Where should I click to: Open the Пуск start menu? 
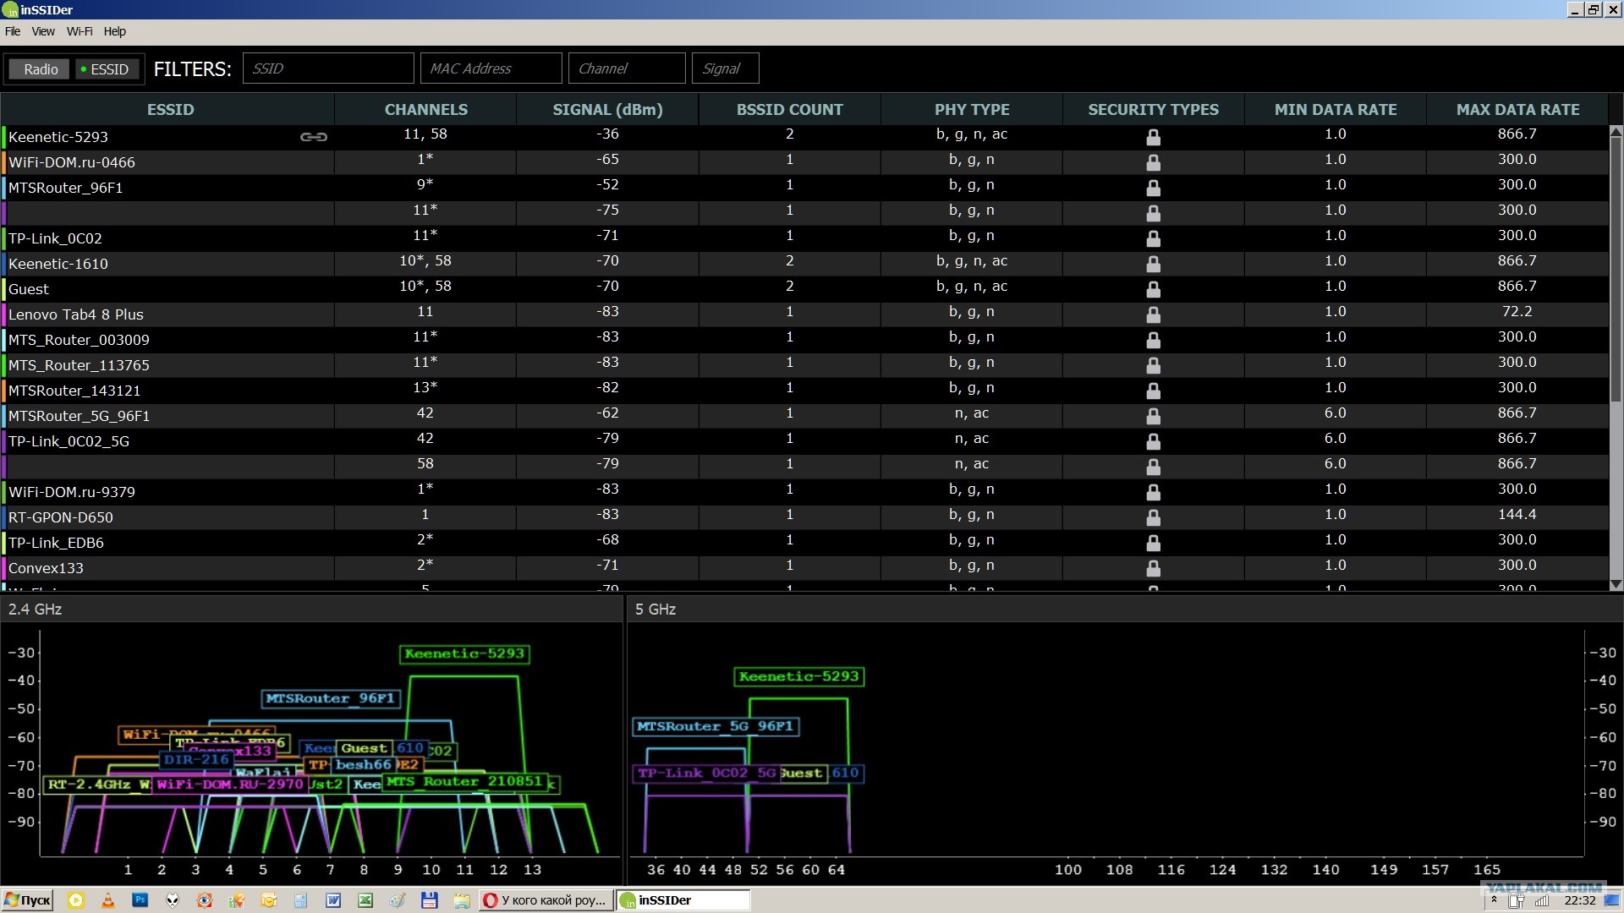(28, 900)
